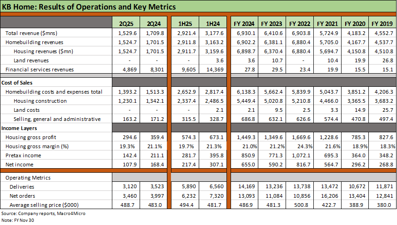Select the 'Housing gross profit' row label
The width and height of the screenshot is (397, 225).
pos(30,137)
